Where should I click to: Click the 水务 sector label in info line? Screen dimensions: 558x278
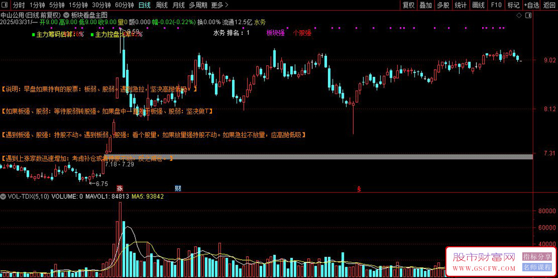260,22
